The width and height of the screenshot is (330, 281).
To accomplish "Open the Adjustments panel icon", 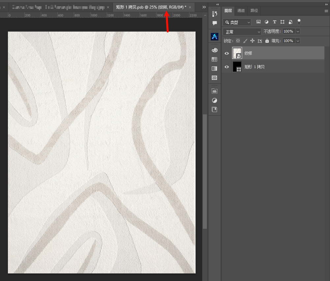I will coord(214,100).
